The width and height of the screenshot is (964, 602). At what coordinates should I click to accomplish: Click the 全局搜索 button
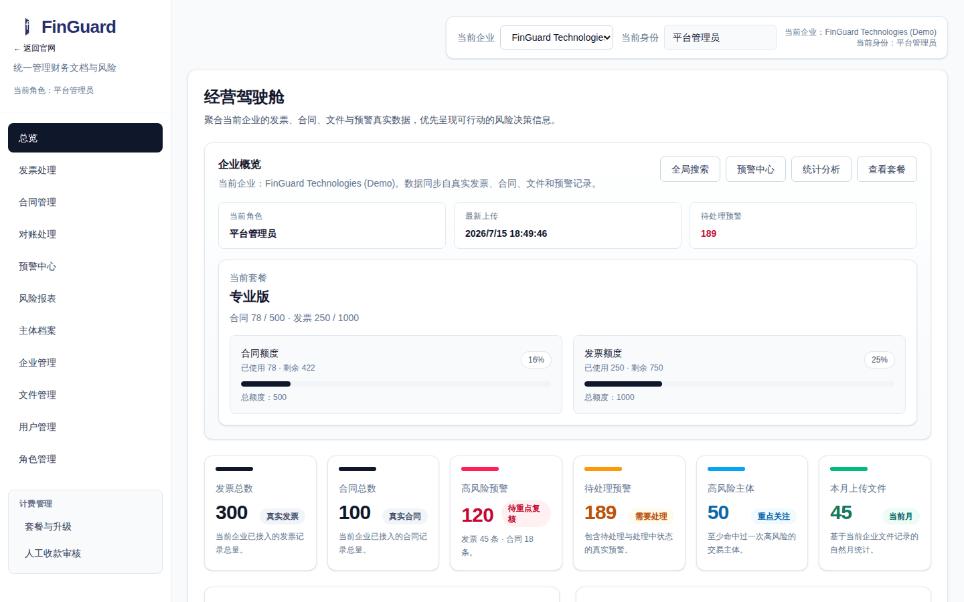pyautogui.click(x=690, y=169)
